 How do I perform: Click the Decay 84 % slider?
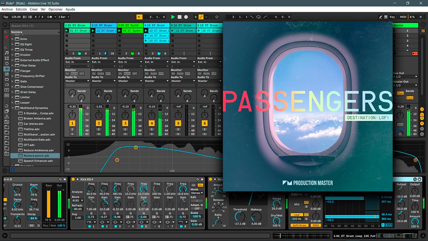[34, 218]
